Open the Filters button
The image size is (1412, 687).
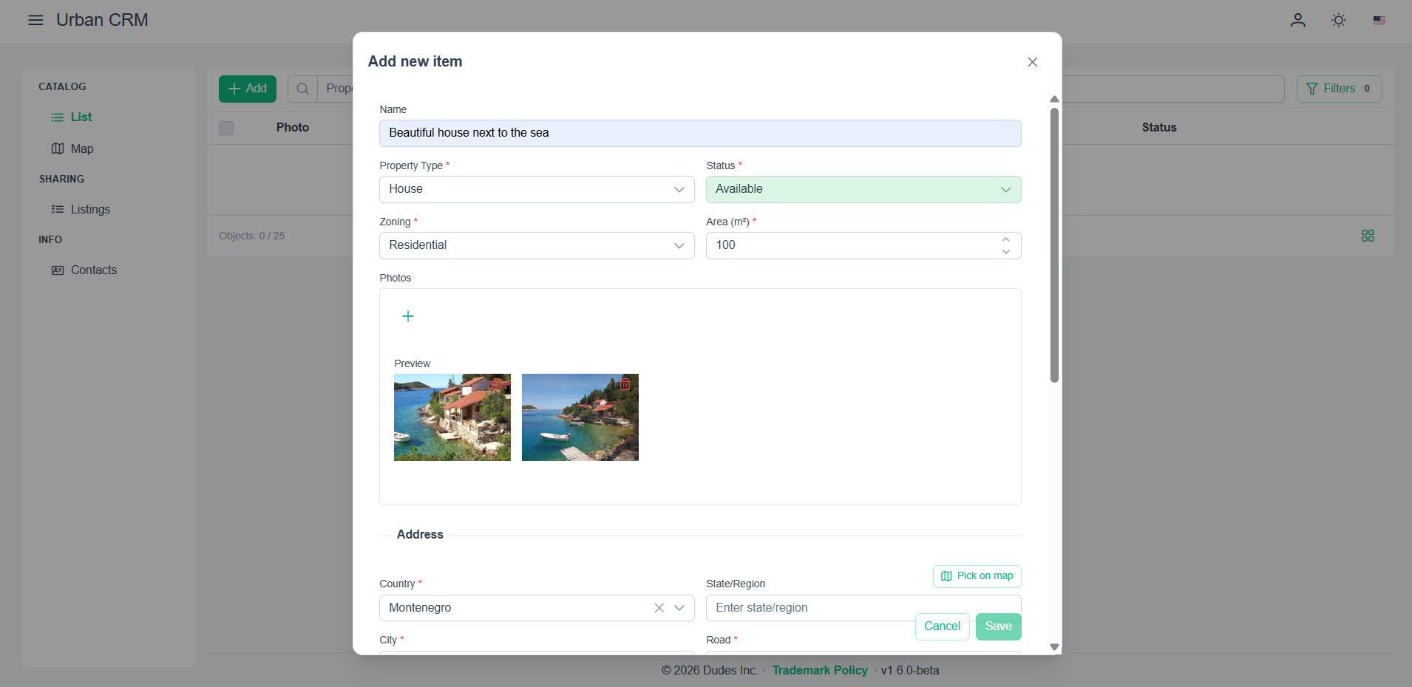tap(1340, 89)
